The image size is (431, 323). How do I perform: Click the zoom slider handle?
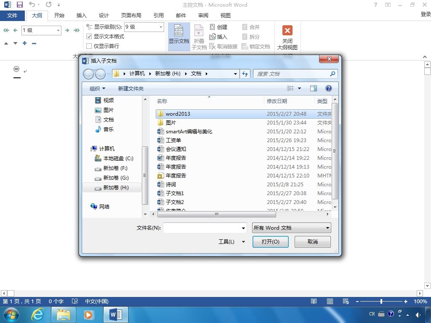pyautogui.click(x=381, y=301)
